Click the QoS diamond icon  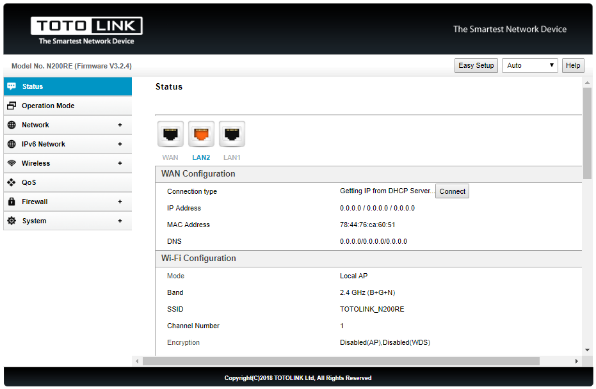coord(12,182)
